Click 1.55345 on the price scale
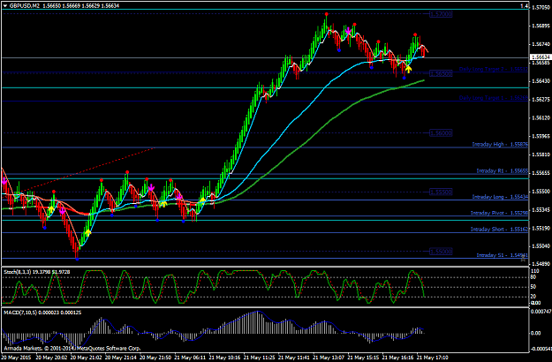The image size is (552, 362). coord(541,210)
